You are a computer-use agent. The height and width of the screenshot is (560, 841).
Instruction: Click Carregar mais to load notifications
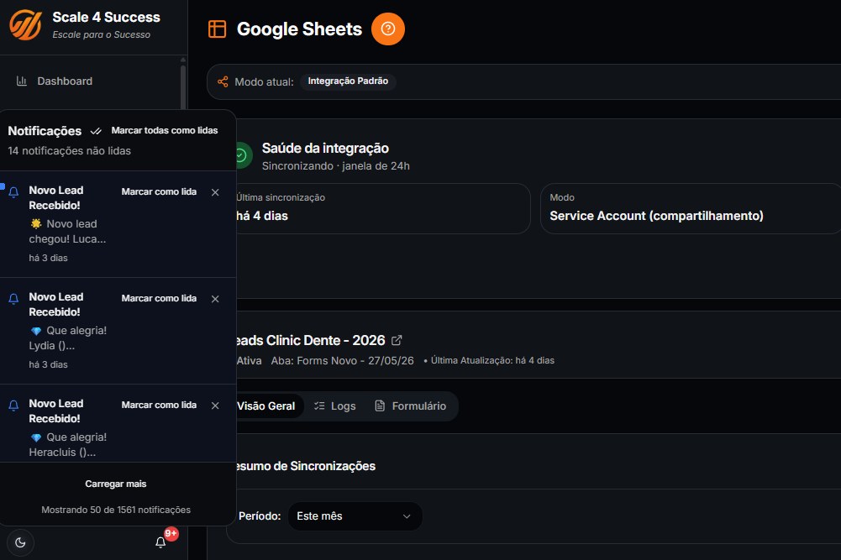tap(116, 484)
